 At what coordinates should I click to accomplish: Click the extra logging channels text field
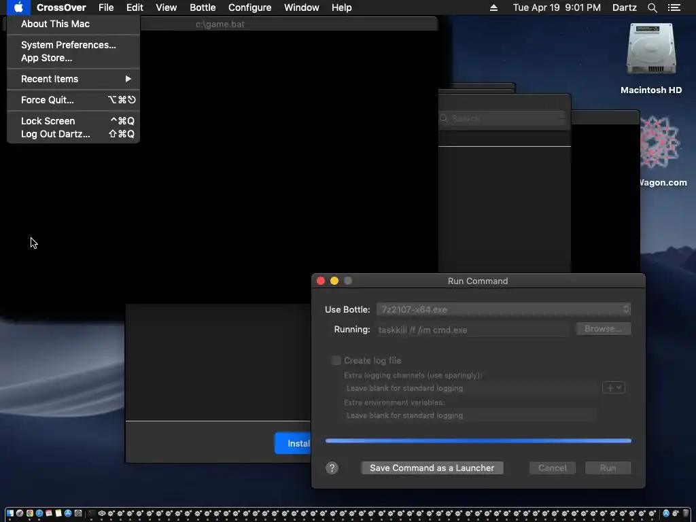pos(472,388)
